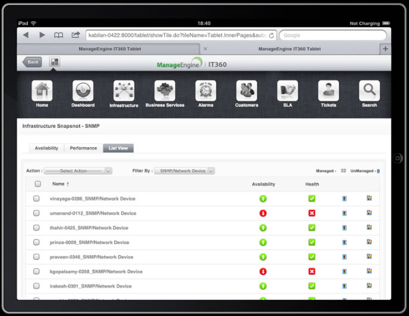Viewport: 409px width, 316px height.
Task: Open the Infrastructure section
Action: 124,94
